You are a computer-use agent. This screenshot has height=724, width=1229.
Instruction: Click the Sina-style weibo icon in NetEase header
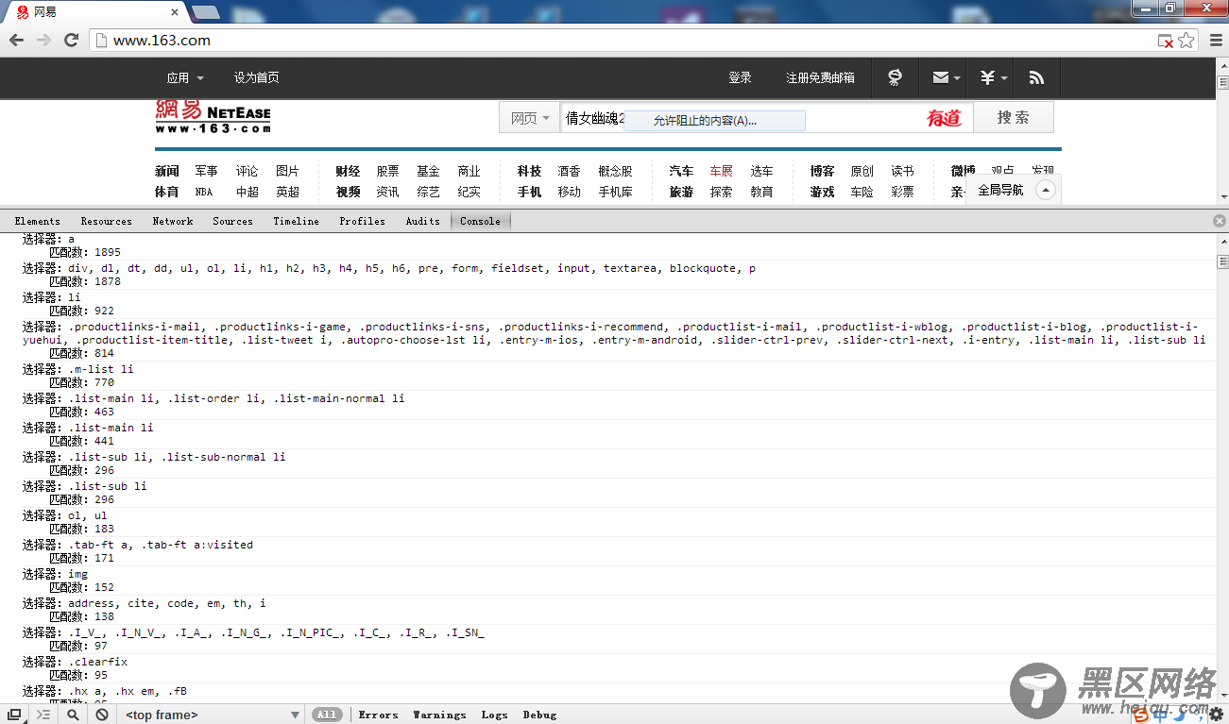point(895,78)
